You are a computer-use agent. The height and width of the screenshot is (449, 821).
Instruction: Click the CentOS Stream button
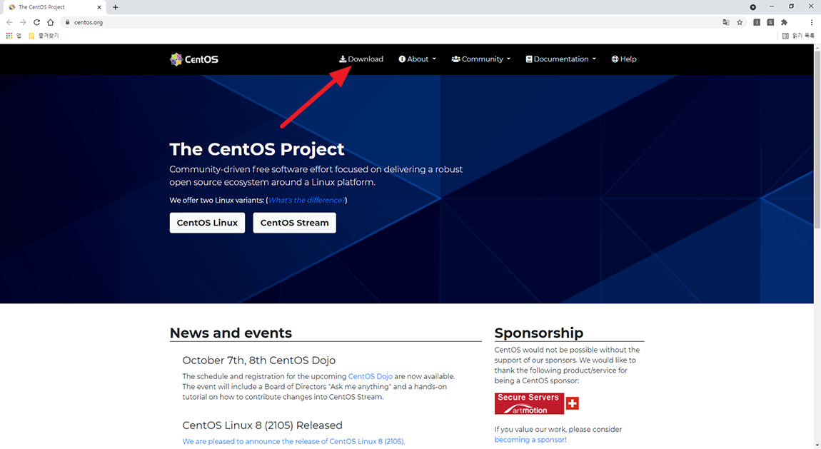(294, 223)
